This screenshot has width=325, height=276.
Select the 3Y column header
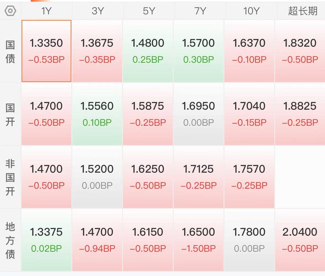[x=97, y=11]
